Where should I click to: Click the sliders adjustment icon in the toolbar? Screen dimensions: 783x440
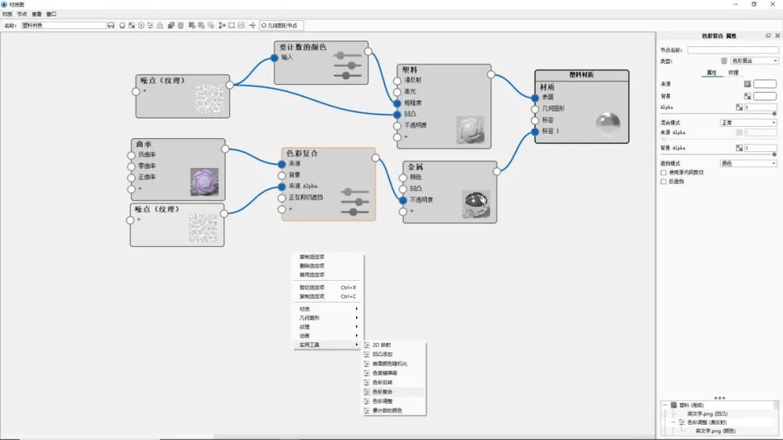[149, 25]
